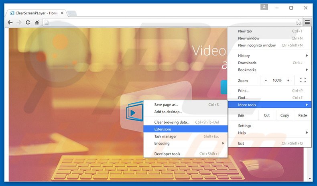The image size is (317, 186).
Task: Increase zoom with plus button
Action: pos(288,80)
